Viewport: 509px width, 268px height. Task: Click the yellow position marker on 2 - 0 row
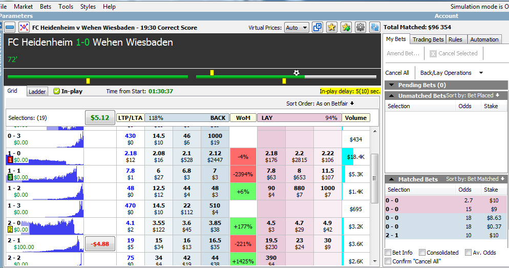[10, 230]
